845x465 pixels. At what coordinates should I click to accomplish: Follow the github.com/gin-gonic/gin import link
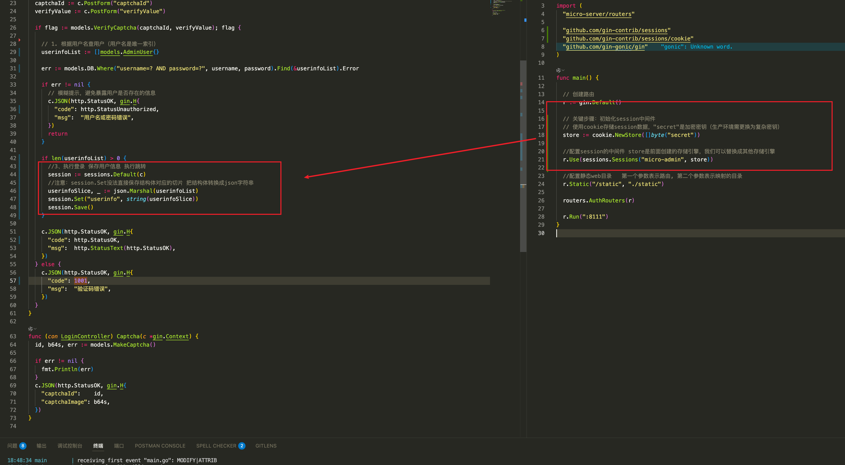pos(605,47)
